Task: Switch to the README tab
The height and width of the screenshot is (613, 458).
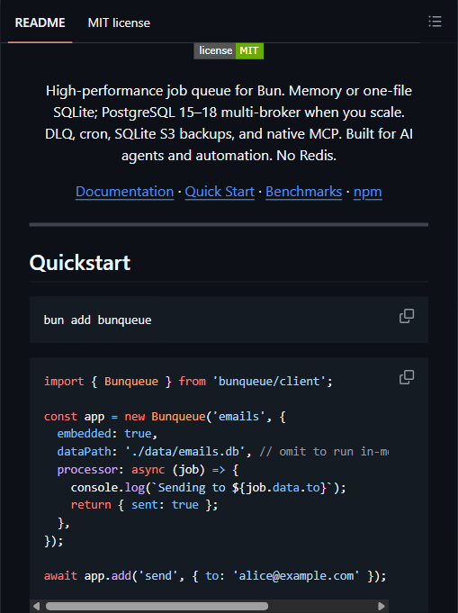Action: click(40, 23)
